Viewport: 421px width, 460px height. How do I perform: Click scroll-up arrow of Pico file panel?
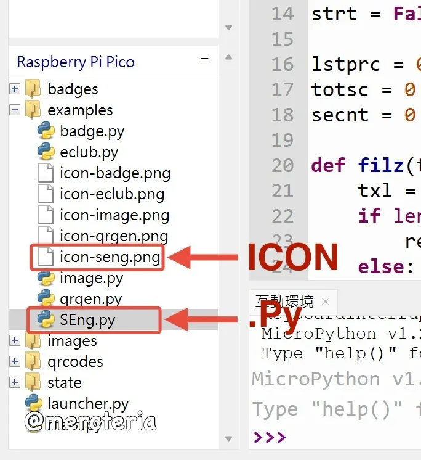click(228, 57)
